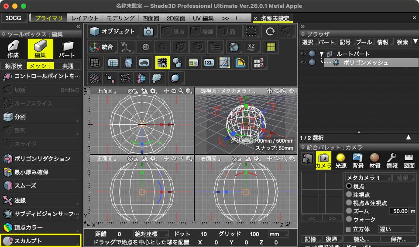Switch to the UV 編集 tab
Image resolution: width=419 pixels, height=247 pixels.
pyautogui.click(x=203, y=18)
